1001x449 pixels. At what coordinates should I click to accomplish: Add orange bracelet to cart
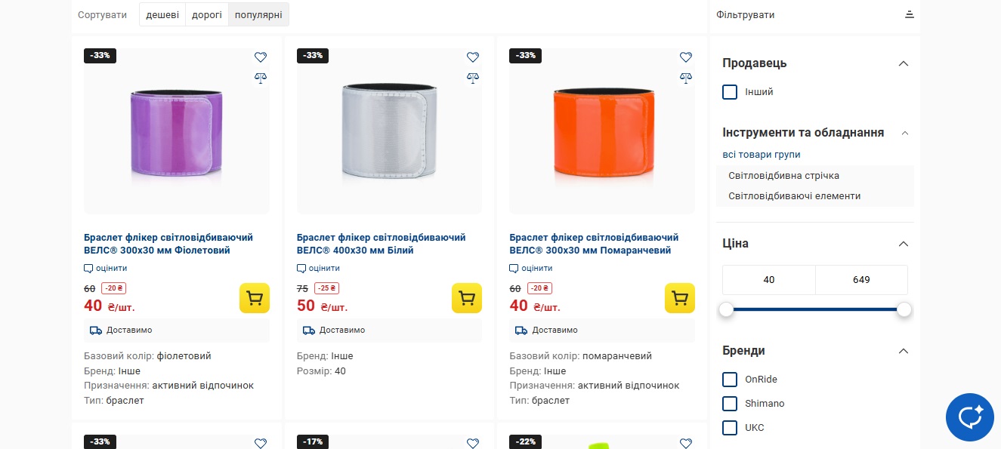(680, 298)
